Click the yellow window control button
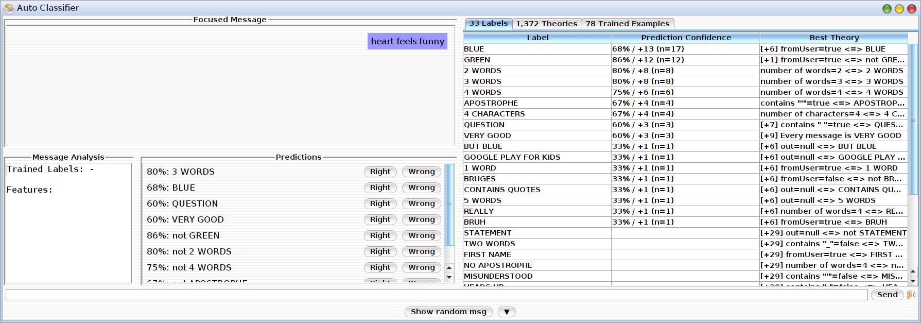Viewport: 921px width, 323px height. (x=899, y=9)
